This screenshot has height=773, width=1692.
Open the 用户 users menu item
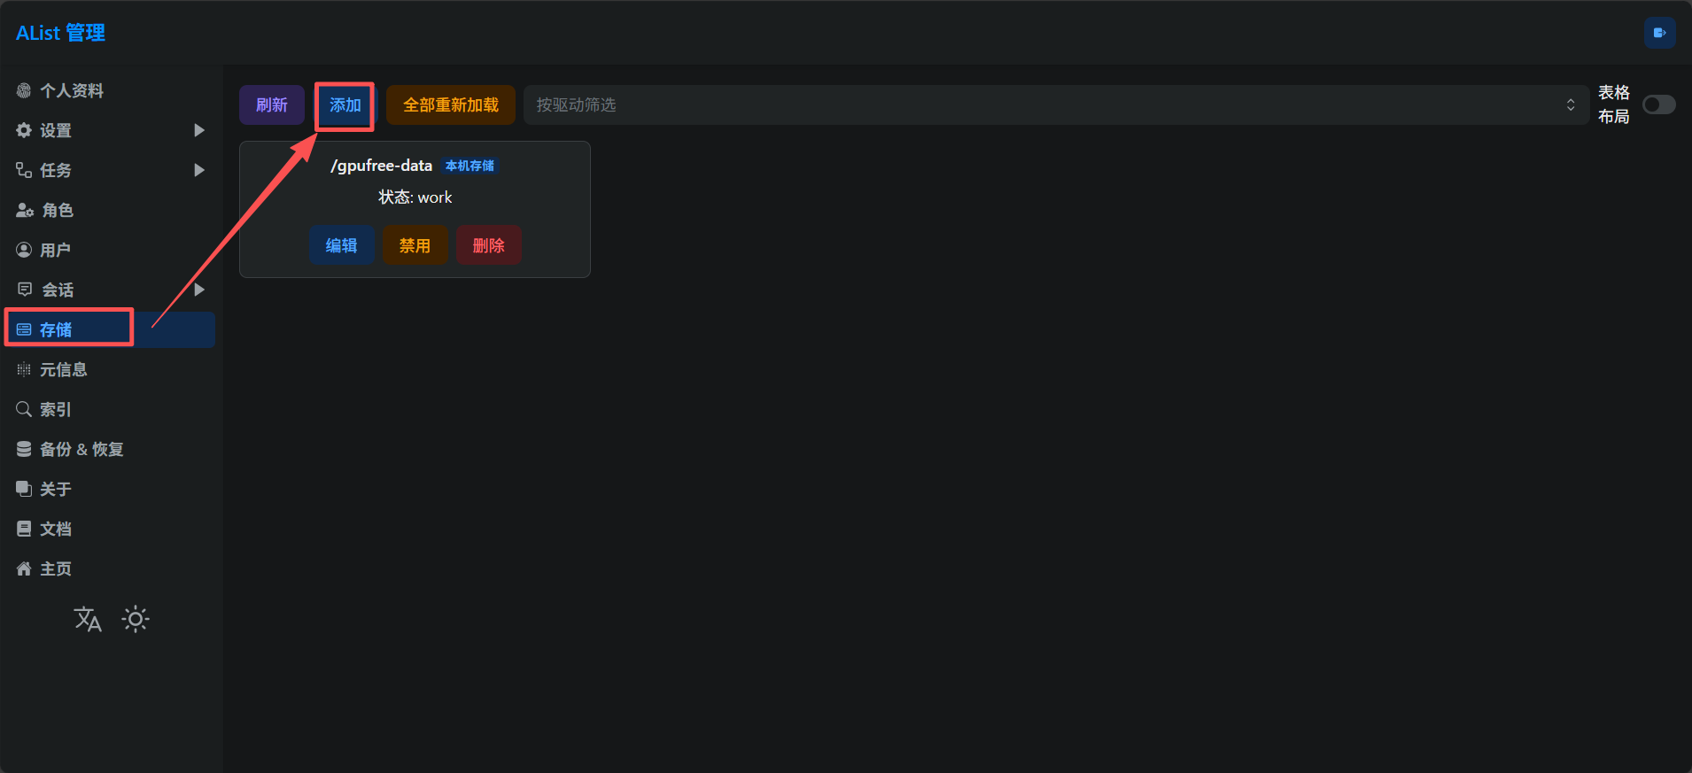click(x=55, y=250)
